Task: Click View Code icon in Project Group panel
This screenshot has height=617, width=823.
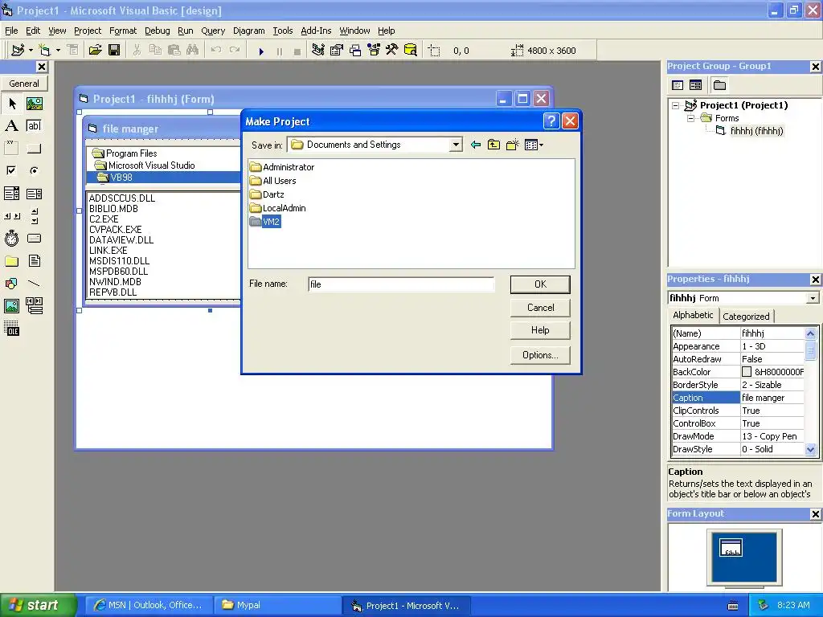Action: coord(678,85)
